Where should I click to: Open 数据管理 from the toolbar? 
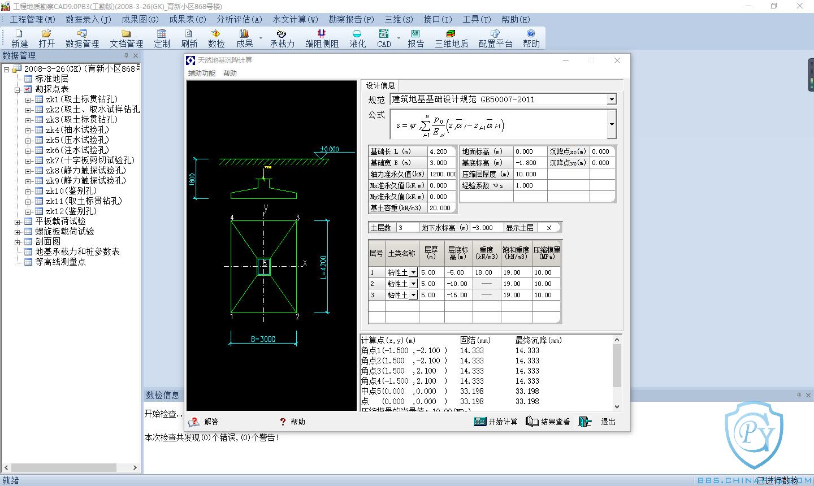click(82, 38)
